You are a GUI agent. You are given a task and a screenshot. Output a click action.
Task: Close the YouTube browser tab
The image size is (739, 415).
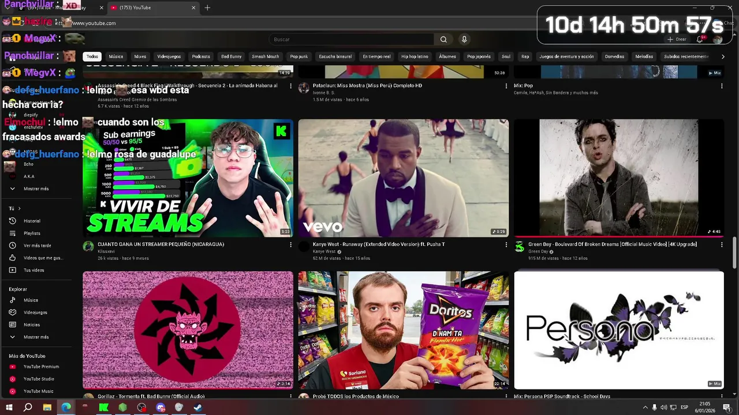click(x=193, y=7)
